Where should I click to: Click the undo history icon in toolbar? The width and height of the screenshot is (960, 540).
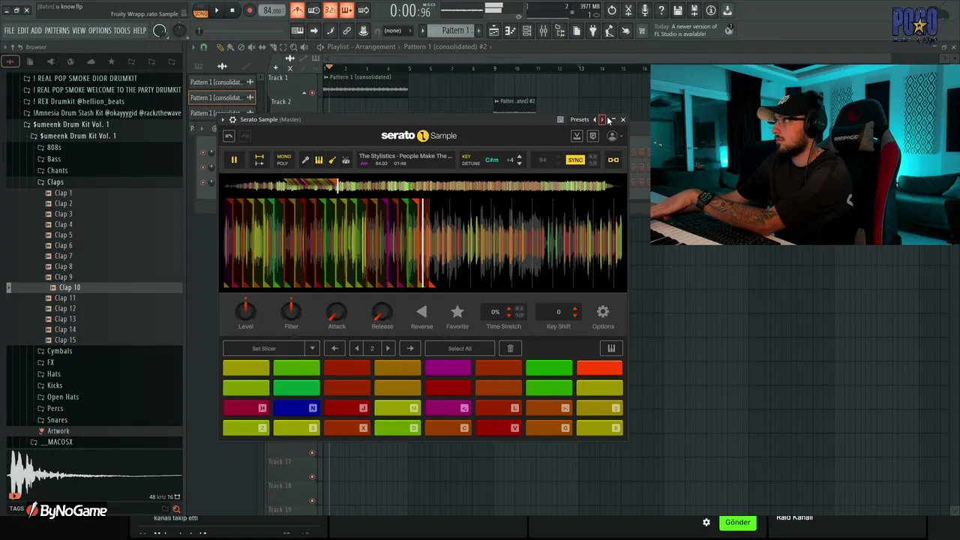coord(611,10)
